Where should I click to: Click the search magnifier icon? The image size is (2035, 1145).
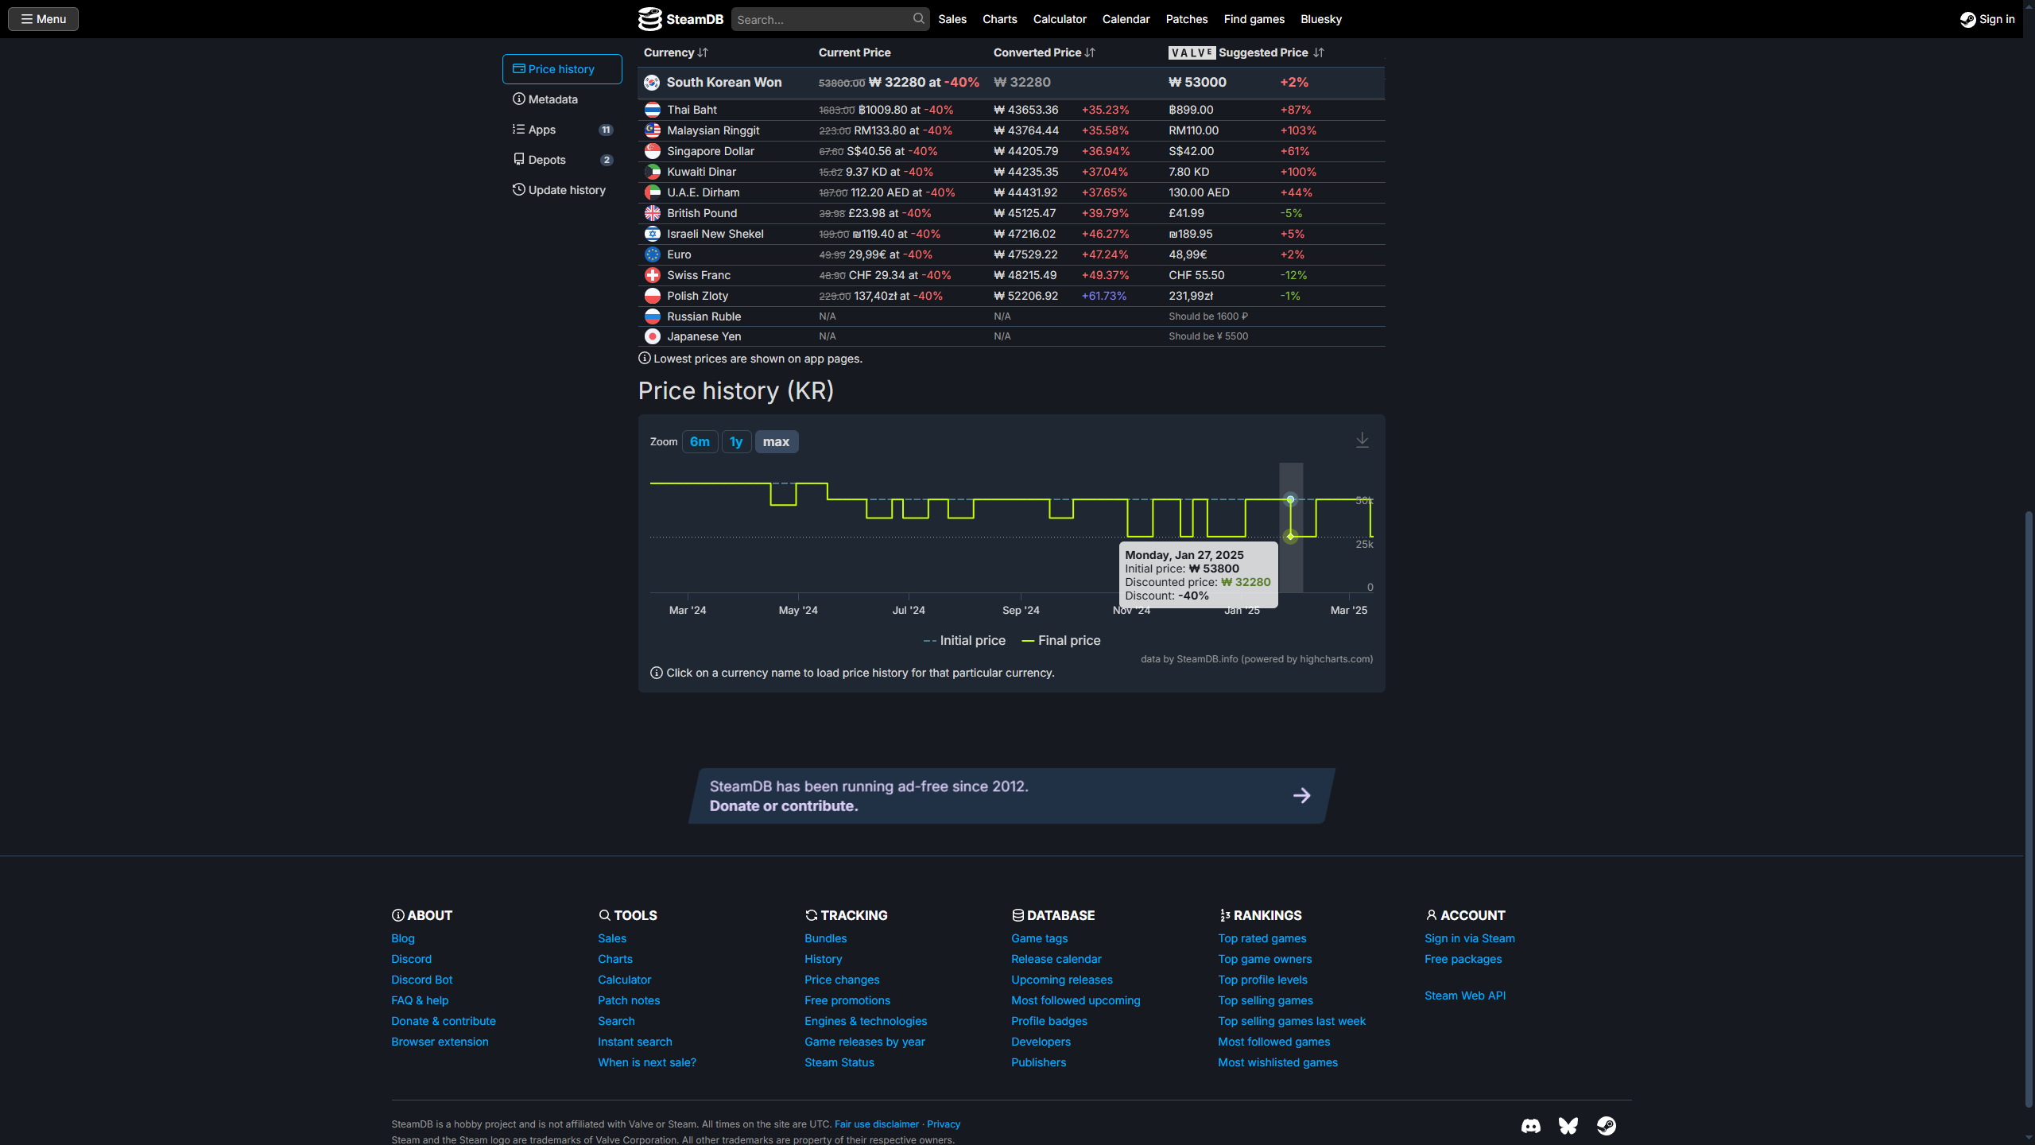tap(918, 18)
